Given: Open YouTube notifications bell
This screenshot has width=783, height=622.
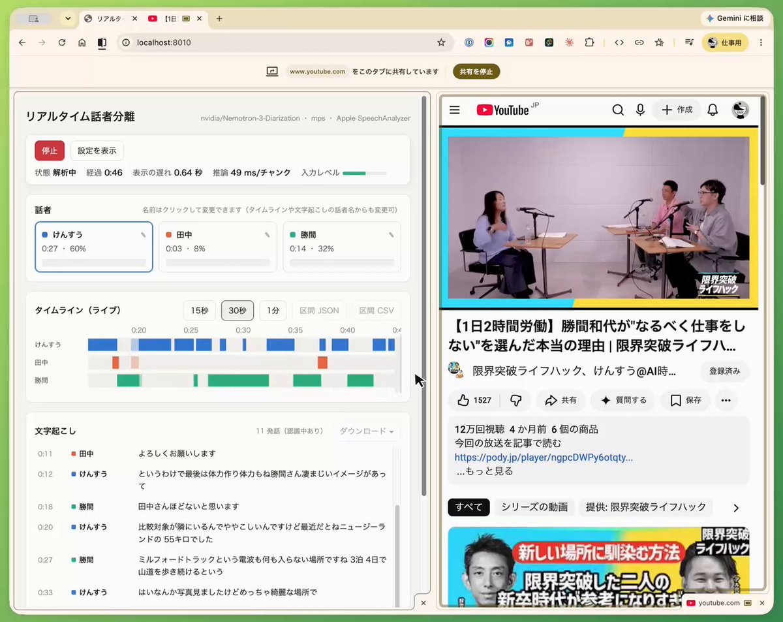Looking at the screenshot, I should point(713,110).
